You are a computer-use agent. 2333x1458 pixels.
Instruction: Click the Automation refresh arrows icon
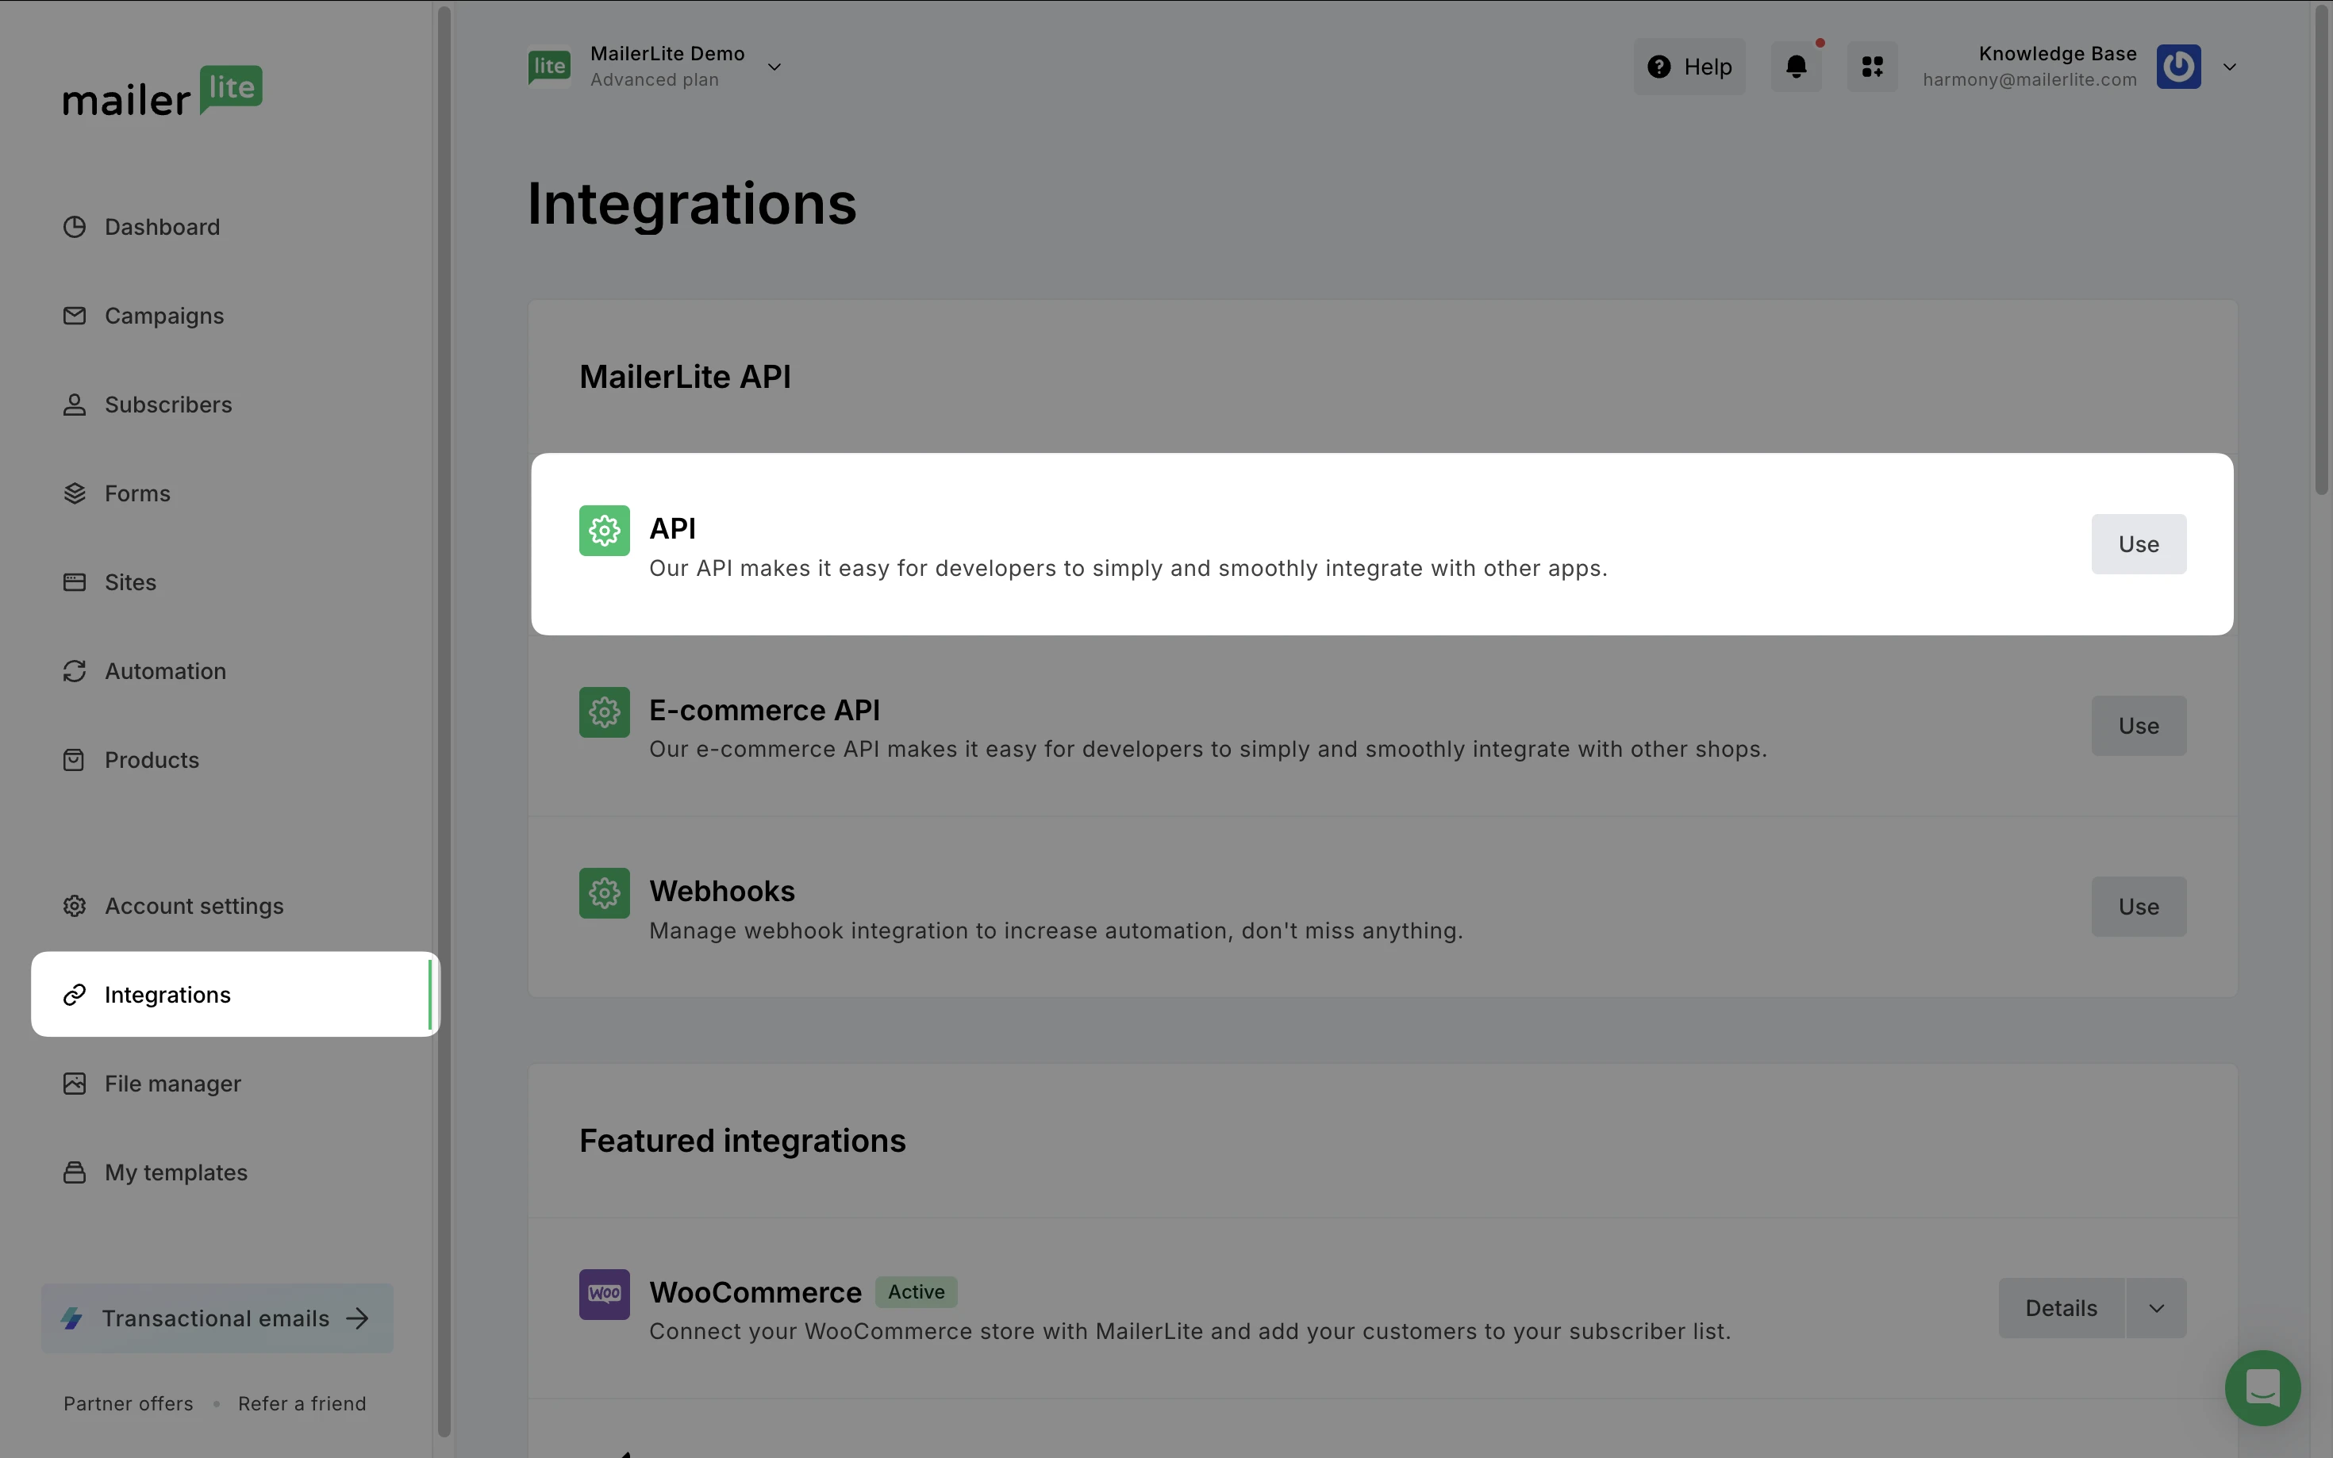point(75,670)
